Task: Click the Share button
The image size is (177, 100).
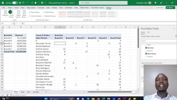Action: (170, 7)
